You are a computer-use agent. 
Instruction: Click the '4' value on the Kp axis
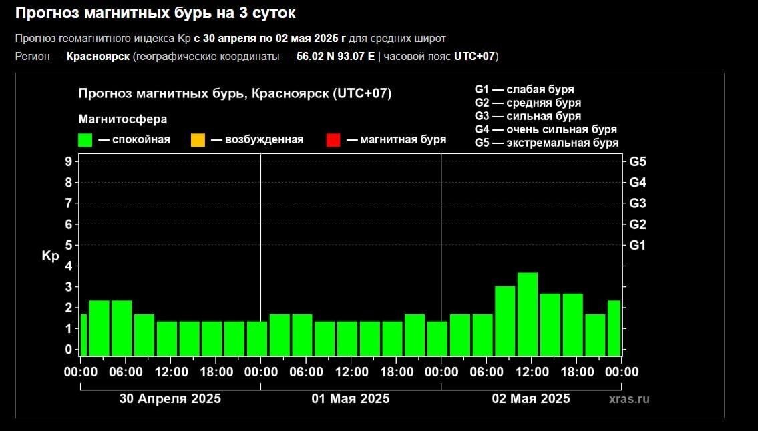click(68, 266)
